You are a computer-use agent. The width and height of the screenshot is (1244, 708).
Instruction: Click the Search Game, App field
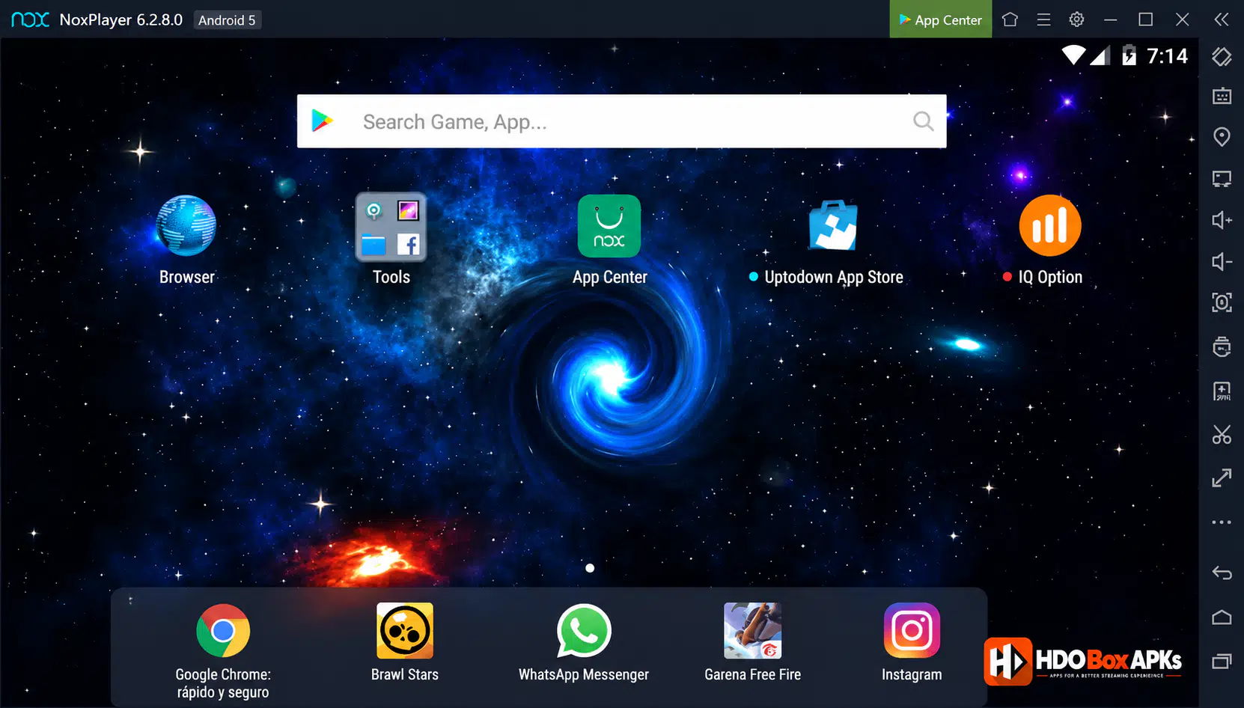(621, 121)
